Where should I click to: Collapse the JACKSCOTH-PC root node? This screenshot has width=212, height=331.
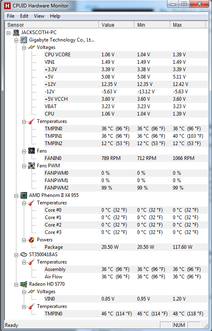click(x=9, y=33)
